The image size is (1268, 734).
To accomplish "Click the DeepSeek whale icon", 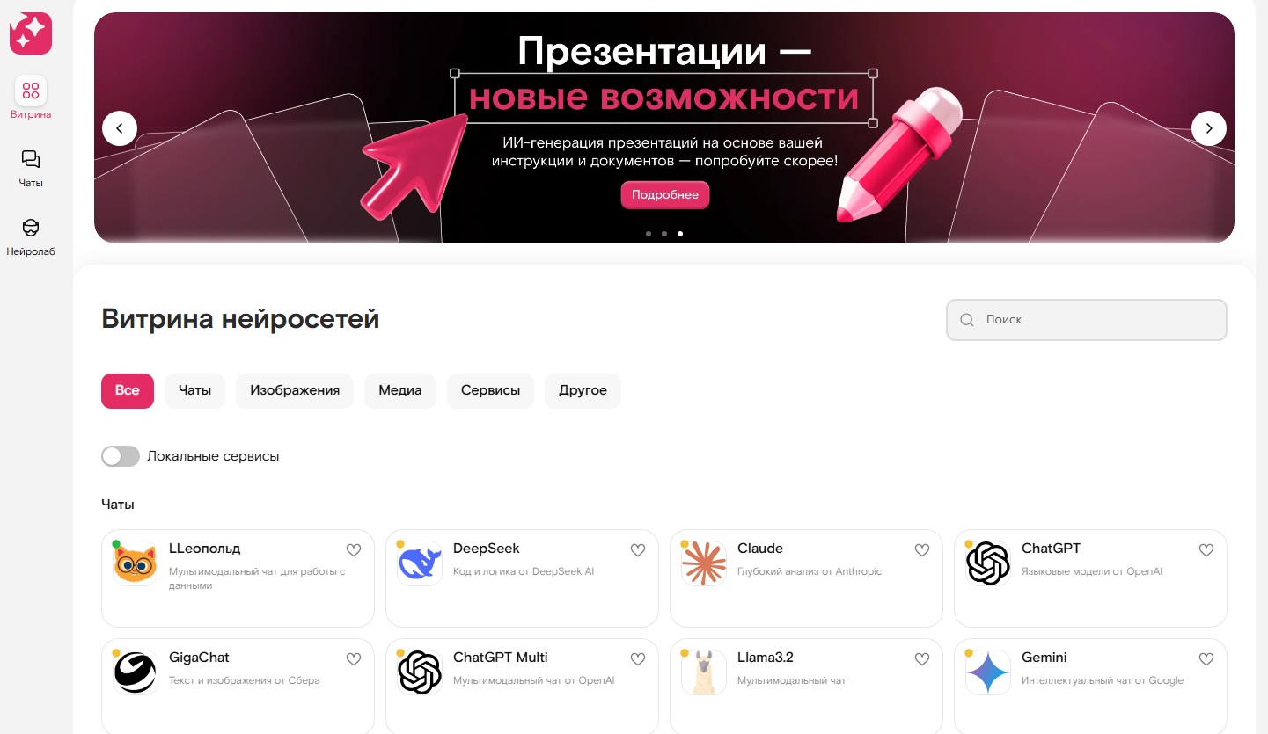I will [420, 563].
